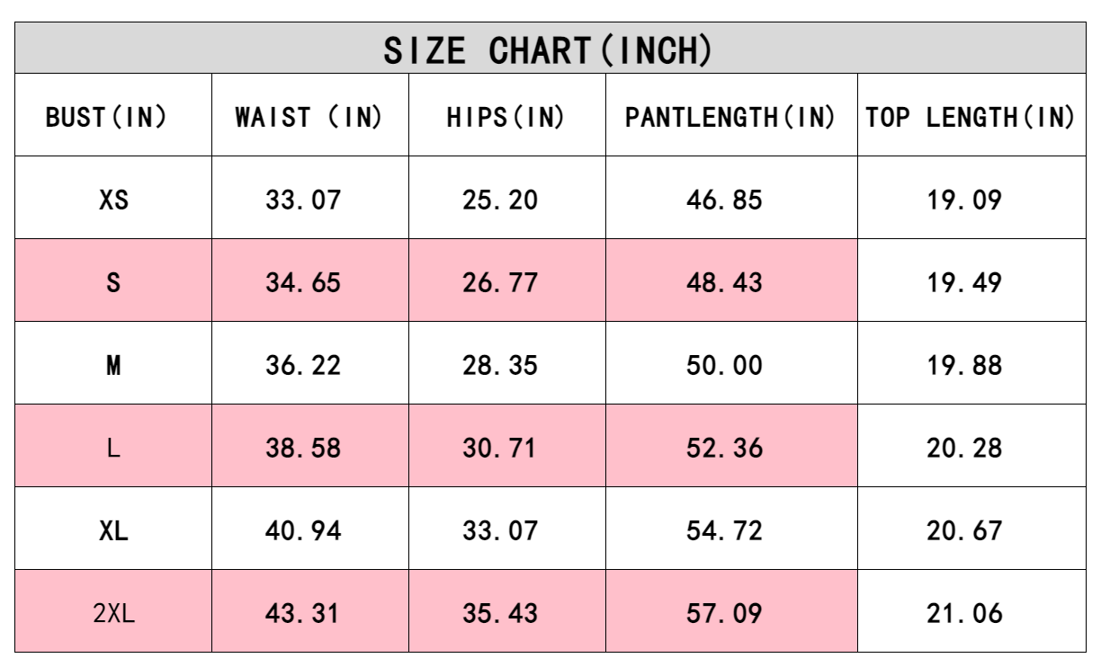Viewport: 1101px width, 667px height.
Task: Select the 19.09 cell in XS row
Action: 964,200
